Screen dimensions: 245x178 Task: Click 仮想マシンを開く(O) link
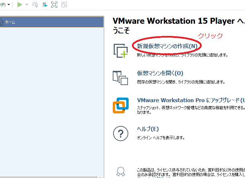[160, 73]
